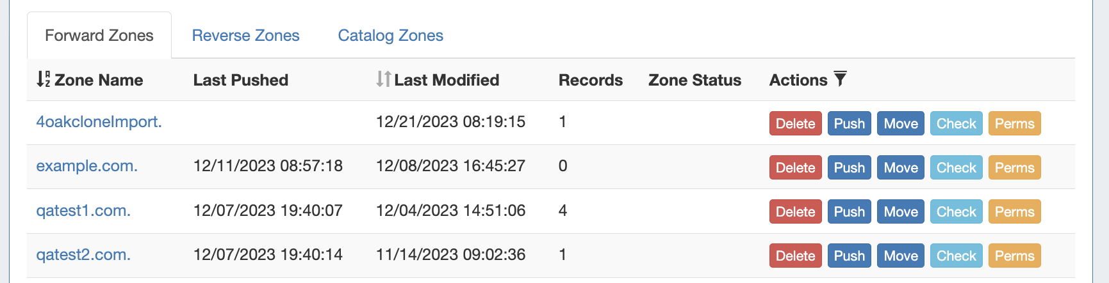This screenshot has height=283, width=1109.
Task: Open the Actions filter funnel icon
Action: click(840, 79)
